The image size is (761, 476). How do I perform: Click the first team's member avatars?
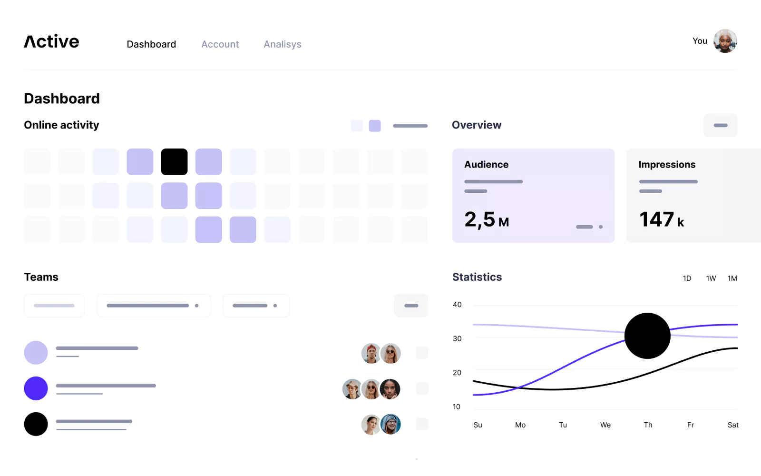coord(381,353)
